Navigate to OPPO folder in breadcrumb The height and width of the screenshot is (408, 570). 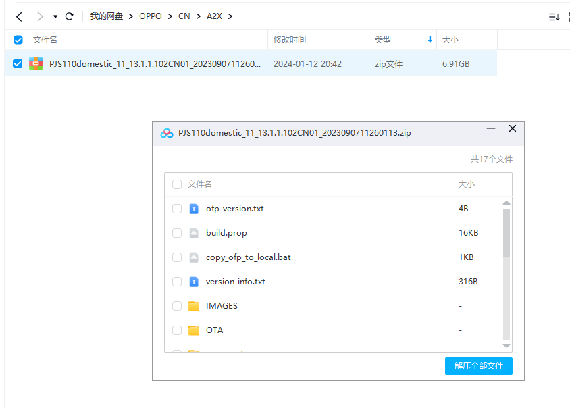coord(151,16)
